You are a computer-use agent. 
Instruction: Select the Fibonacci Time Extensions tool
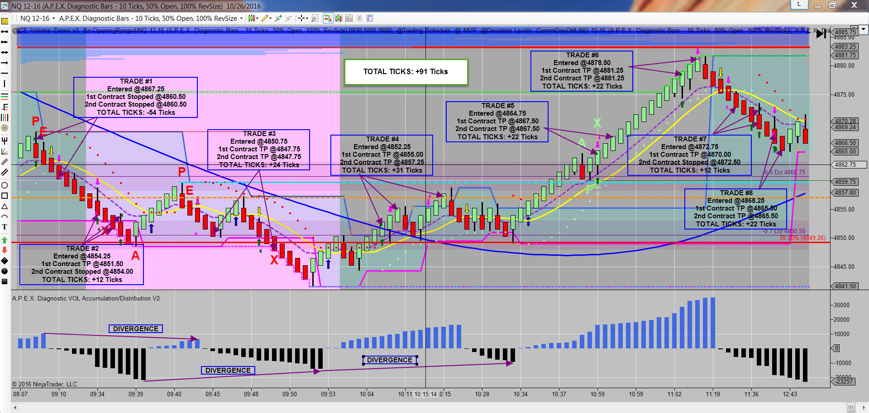[5, 117]
